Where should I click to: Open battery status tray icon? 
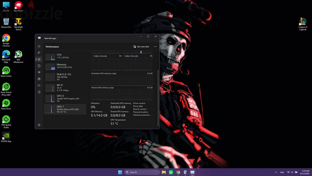coord(296,172)
